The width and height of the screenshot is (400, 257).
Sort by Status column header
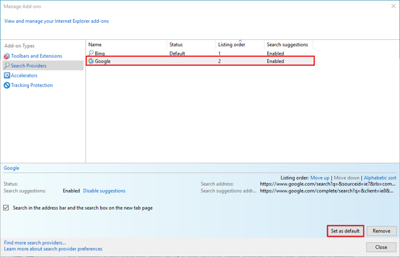pos(176,45)
